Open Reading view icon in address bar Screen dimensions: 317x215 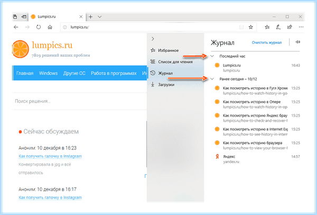coord(241,27)
